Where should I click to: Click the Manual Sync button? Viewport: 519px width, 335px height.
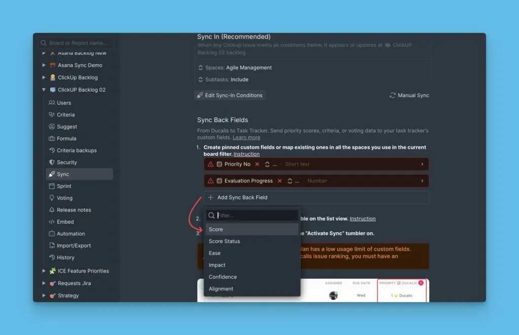pos(409,95)
